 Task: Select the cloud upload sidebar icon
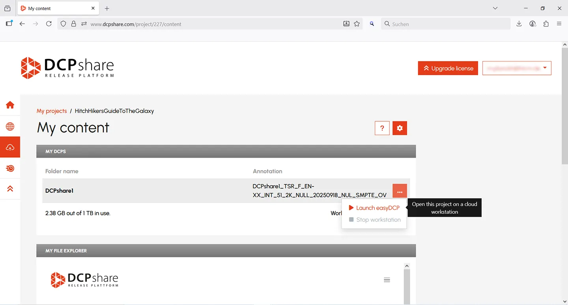pyautogui.click(x=10, y=147)
